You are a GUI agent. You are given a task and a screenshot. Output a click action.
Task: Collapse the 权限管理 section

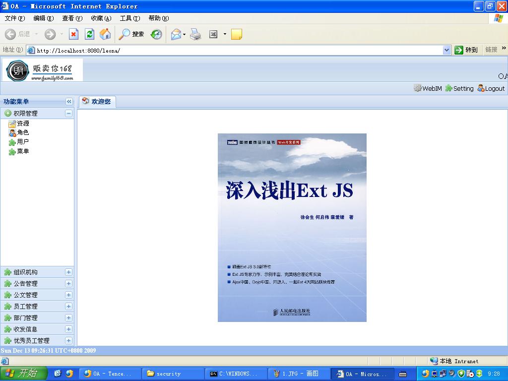coord(68,113)
